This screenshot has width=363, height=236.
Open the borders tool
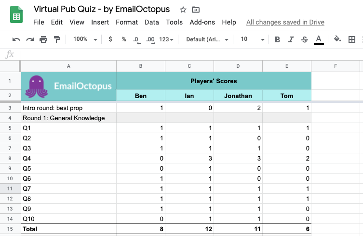pos(352,39)
